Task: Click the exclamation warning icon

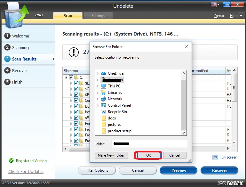Action: click(x=74, y=52)
